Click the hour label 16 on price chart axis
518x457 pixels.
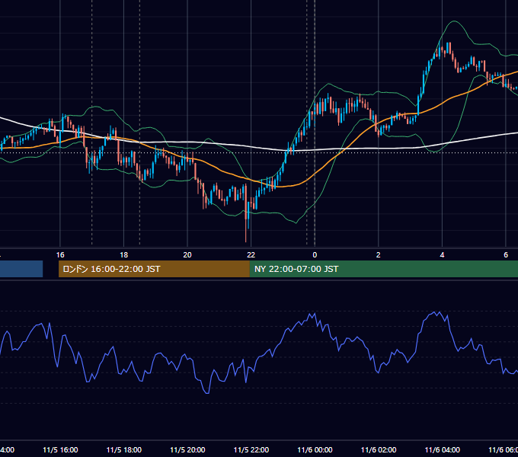click(60, 255)
